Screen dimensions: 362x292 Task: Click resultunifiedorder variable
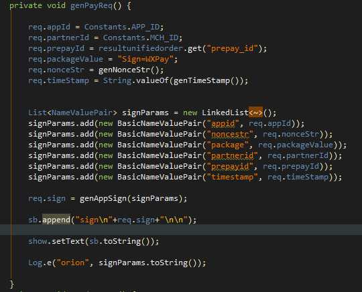coord(140,48)
